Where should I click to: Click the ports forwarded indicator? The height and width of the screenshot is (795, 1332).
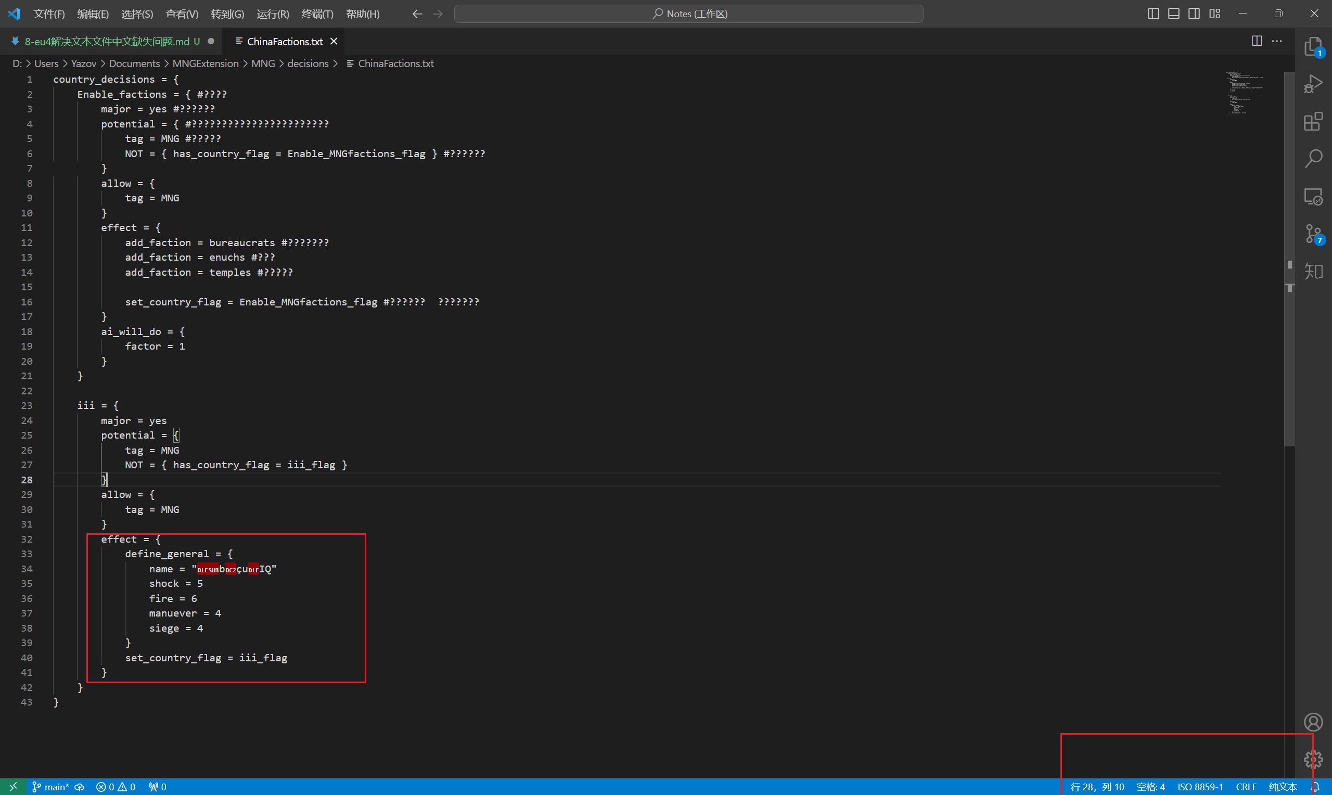158,787
